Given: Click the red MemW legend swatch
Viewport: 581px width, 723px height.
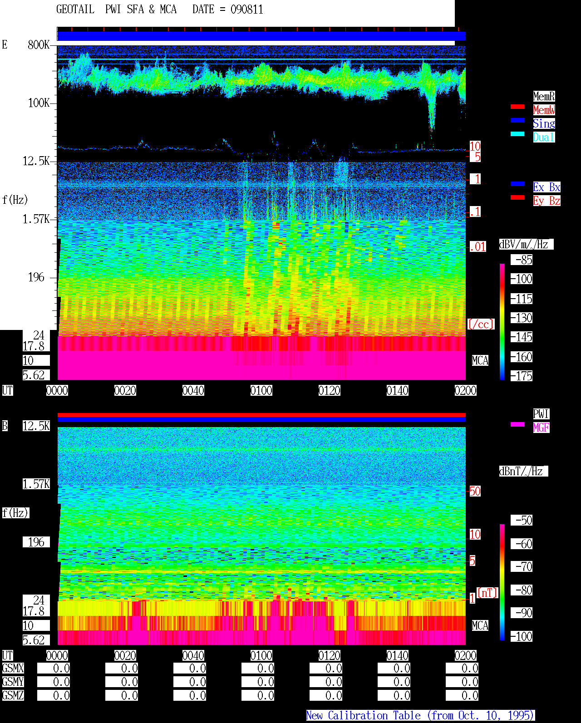Looking at the screenshot, I should [517, 107].
